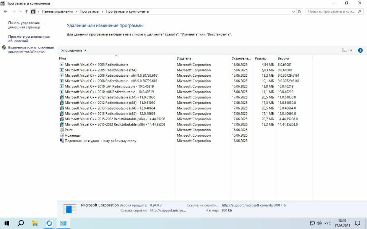Open the truncated Ссылка справки help link
The width and height of the screenshot is (367, 229).
pos(168,210)
